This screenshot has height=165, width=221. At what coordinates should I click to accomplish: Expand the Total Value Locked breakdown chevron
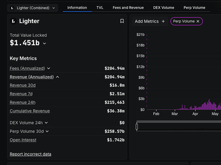coord(44,43)
